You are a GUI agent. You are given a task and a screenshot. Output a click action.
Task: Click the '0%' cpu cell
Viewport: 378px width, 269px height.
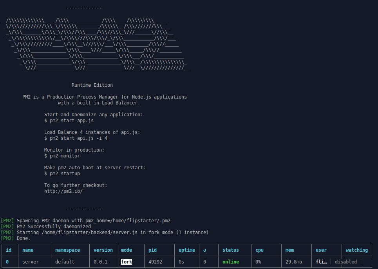[258, 262]
